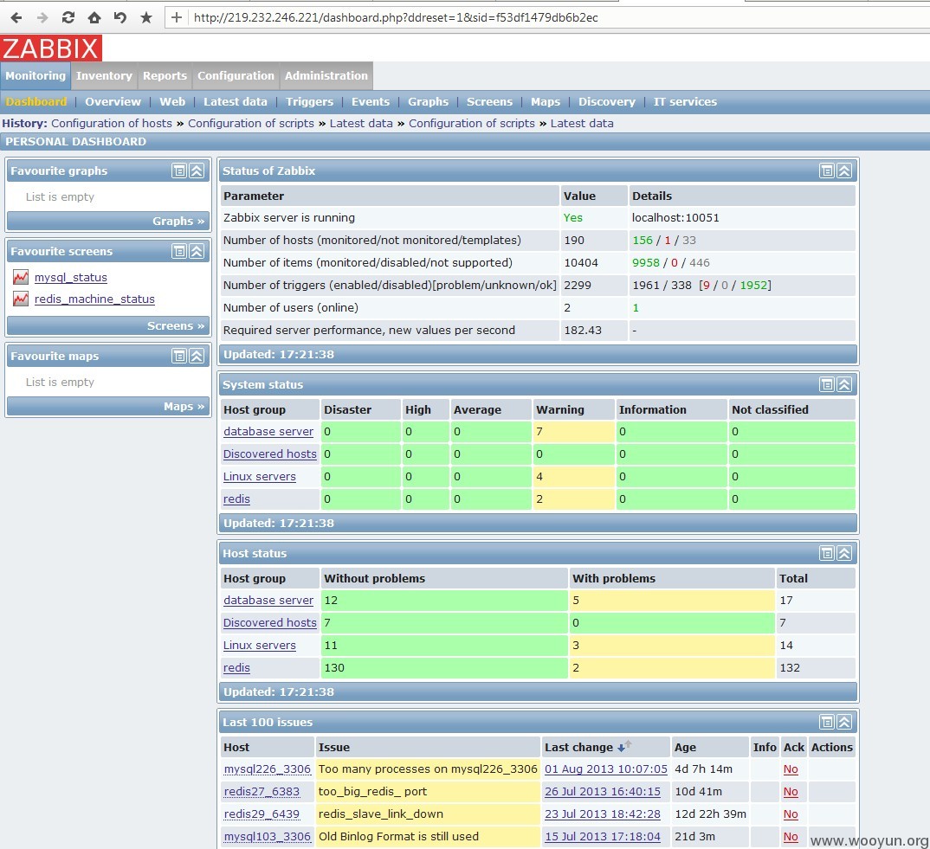Click the redis_machine_status screen graph icon

click(x=21, y=299)
